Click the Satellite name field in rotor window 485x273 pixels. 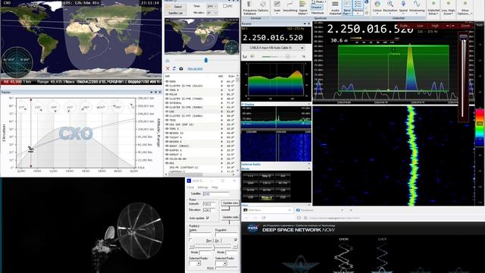tap(216, 194)
